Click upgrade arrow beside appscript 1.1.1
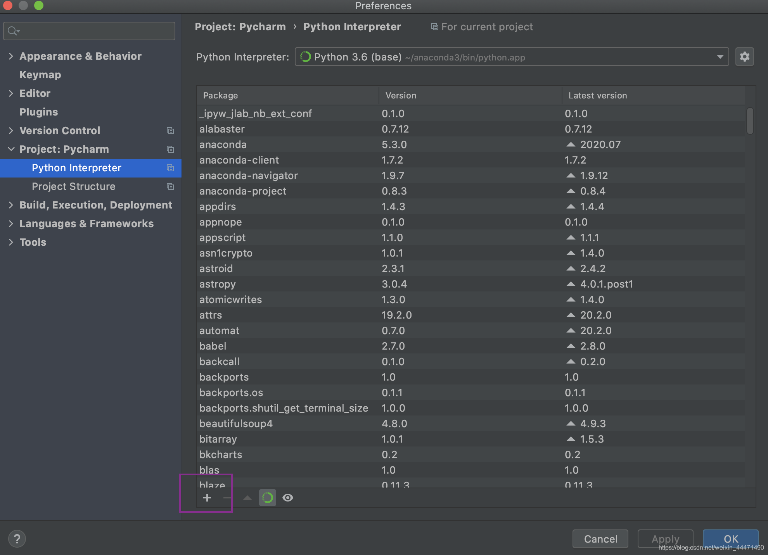Screen dimensions: 768x555 tap(571, 238)
